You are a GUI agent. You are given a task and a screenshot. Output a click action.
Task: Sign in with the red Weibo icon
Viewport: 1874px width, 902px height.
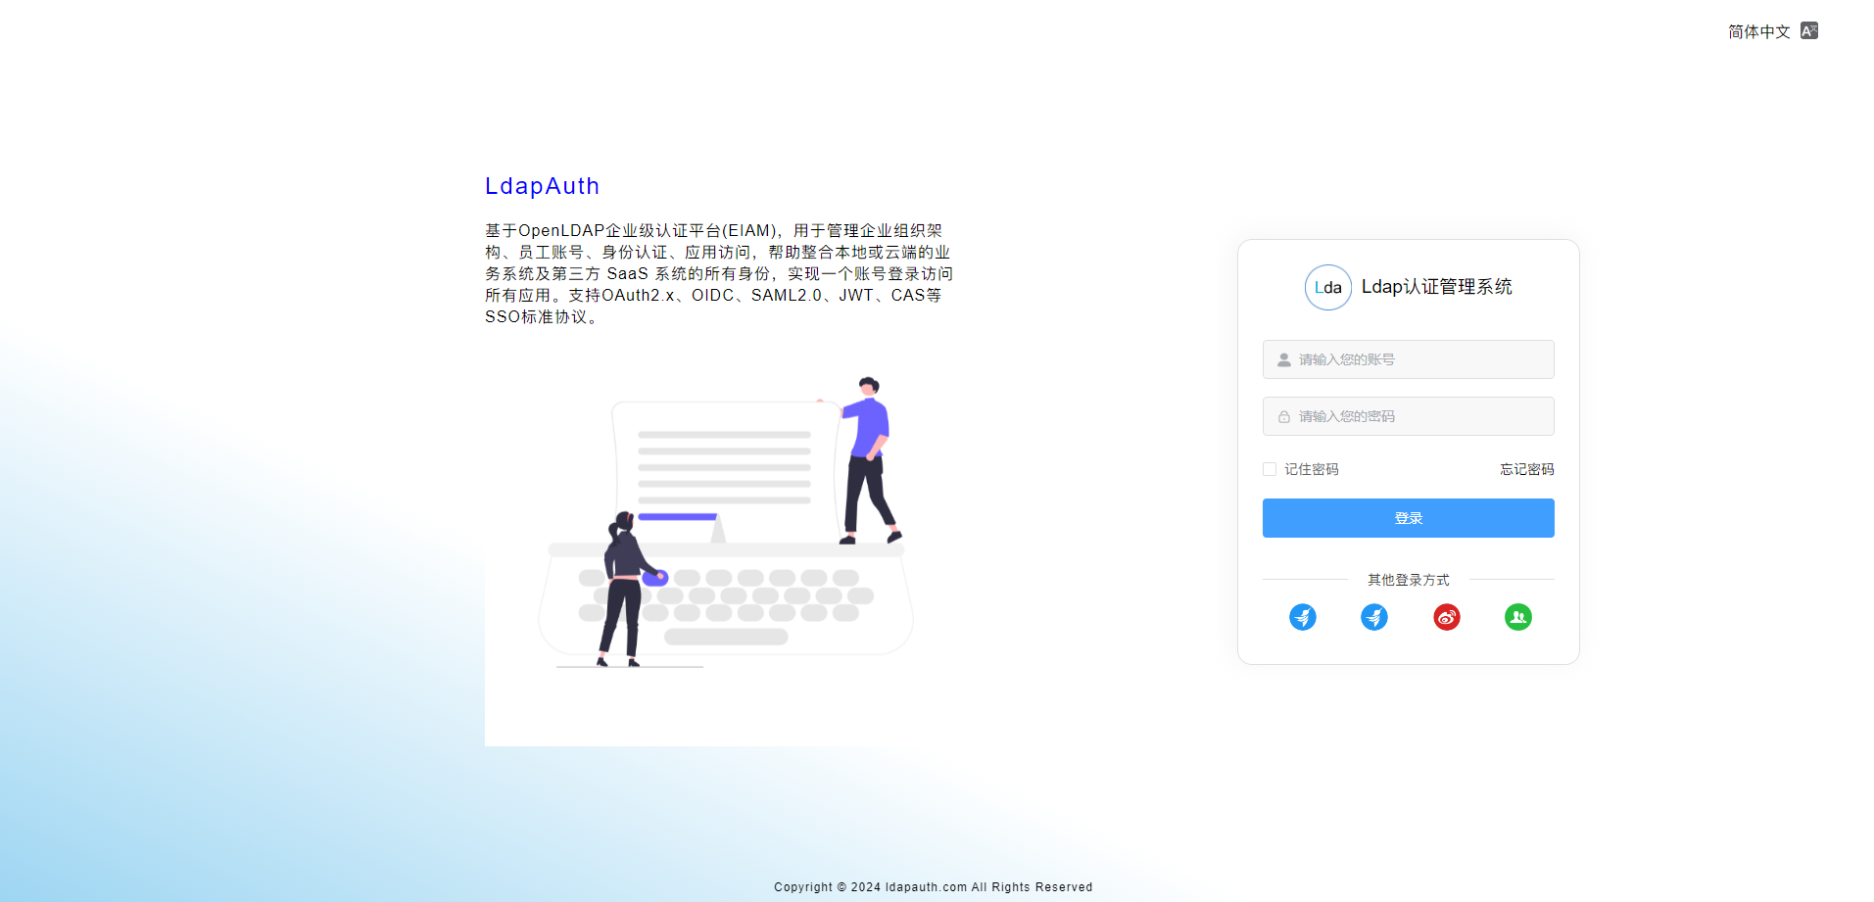pos(1446,617)
